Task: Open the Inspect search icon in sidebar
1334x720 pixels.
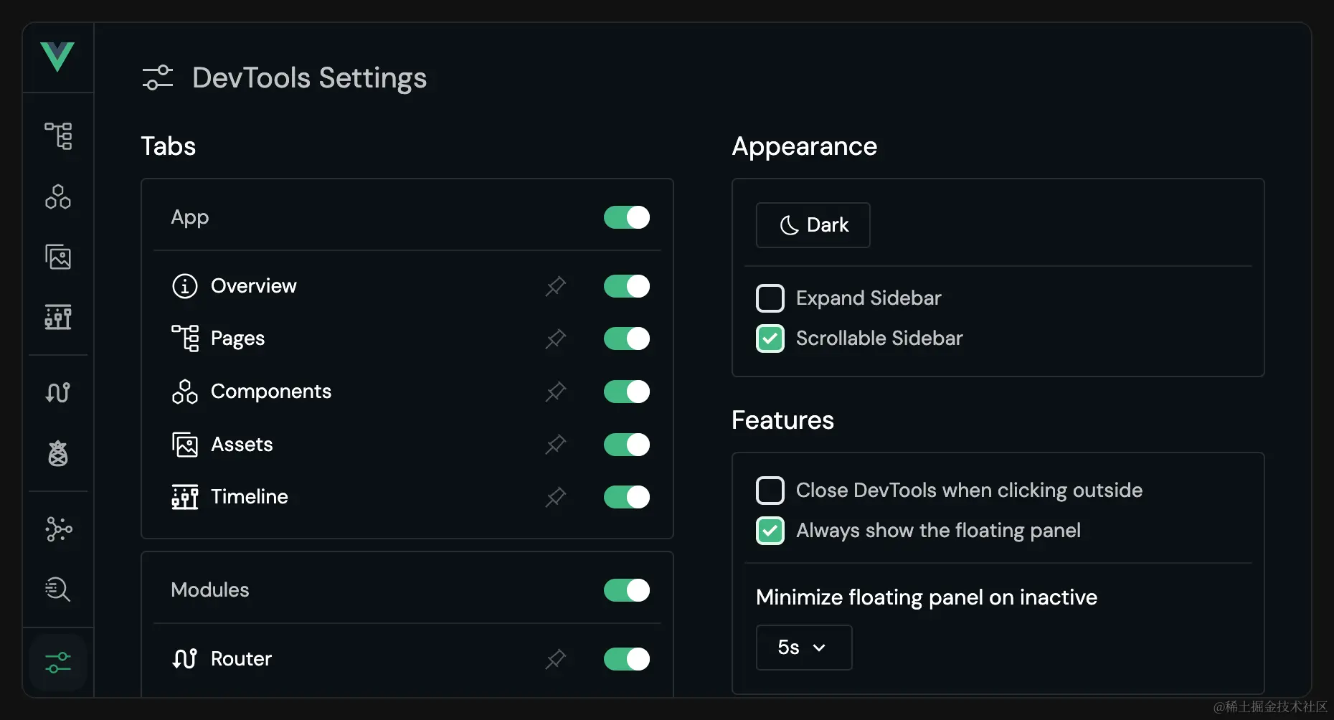Action: 58,589
